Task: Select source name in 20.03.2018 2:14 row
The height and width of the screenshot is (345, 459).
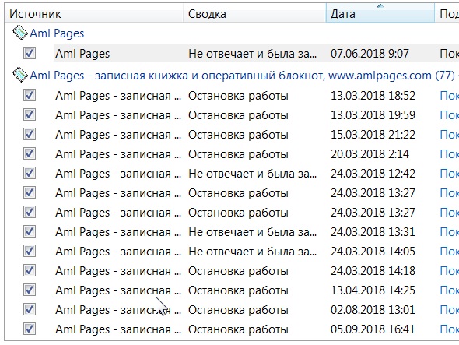Action: pos(118,154)
